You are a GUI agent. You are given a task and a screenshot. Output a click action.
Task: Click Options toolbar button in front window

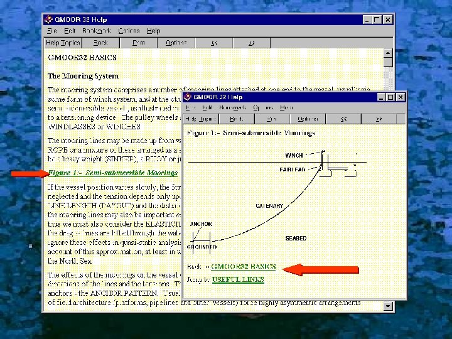tap(308, 119)
